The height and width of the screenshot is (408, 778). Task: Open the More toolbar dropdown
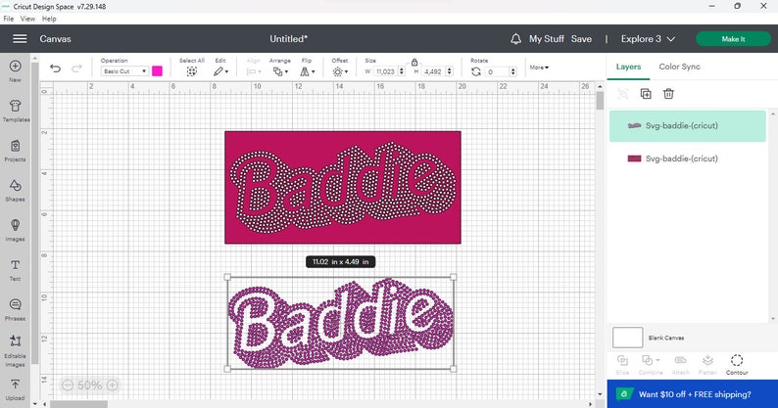[539, 68]
